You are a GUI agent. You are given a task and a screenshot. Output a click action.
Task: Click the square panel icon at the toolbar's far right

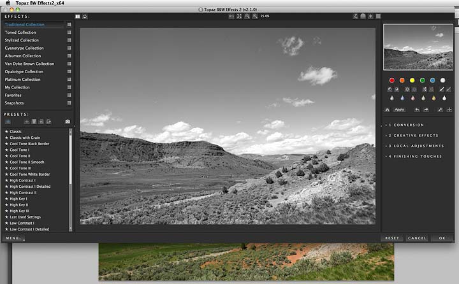click(378, 16)
